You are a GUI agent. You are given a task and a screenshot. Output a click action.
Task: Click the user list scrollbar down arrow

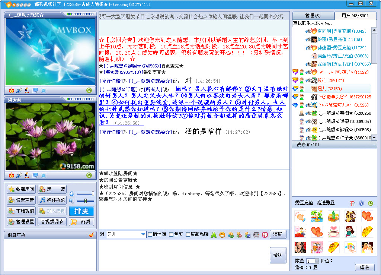click(x=374, y=138)
